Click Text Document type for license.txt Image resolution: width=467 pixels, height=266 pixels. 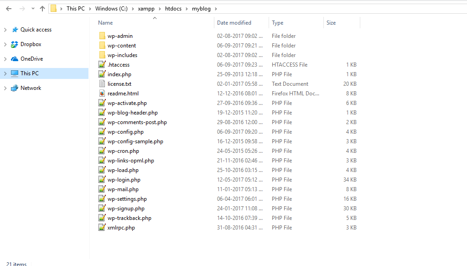click(x=290, y=83)
